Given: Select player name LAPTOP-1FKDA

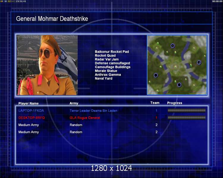Looking at the screenshot, I should coord(31,111).
